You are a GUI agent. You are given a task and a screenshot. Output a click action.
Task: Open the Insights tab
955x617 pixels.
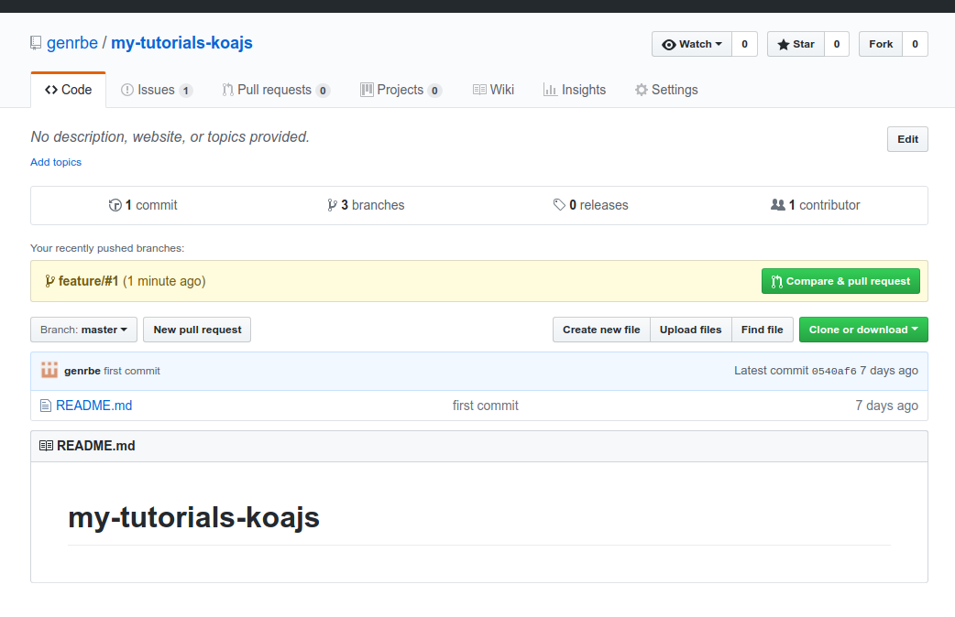point(575,90)
